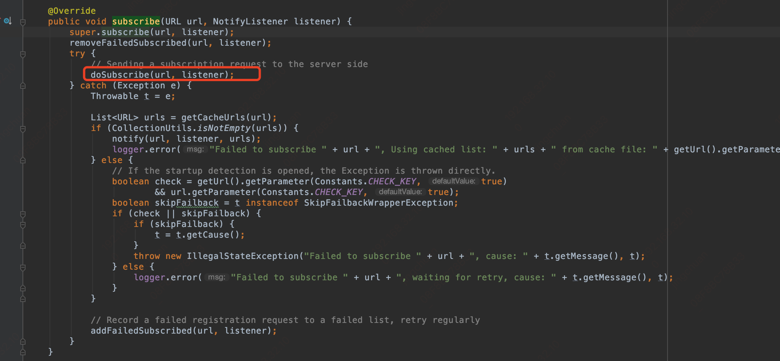Viewport: 780px width, 361px height.
Task: Place cursor on highlighted subscribe method name
Action: (x=136, y=21)
